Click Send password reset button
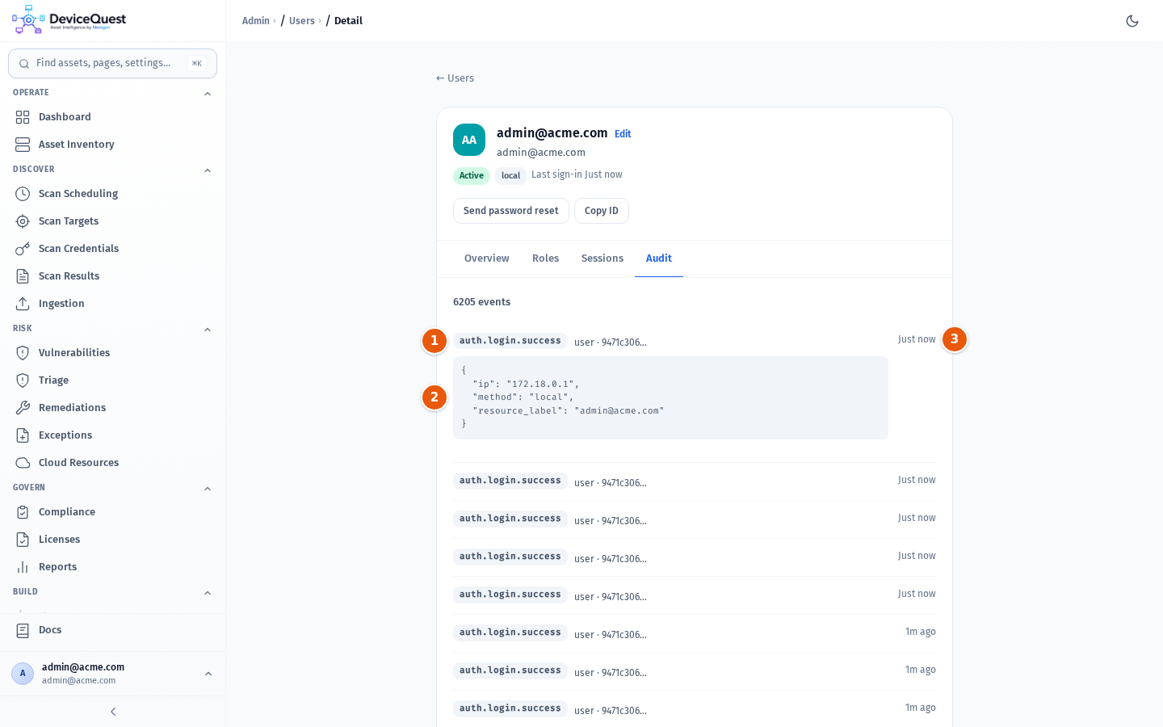1163x727 pixels. click(511, 211)
